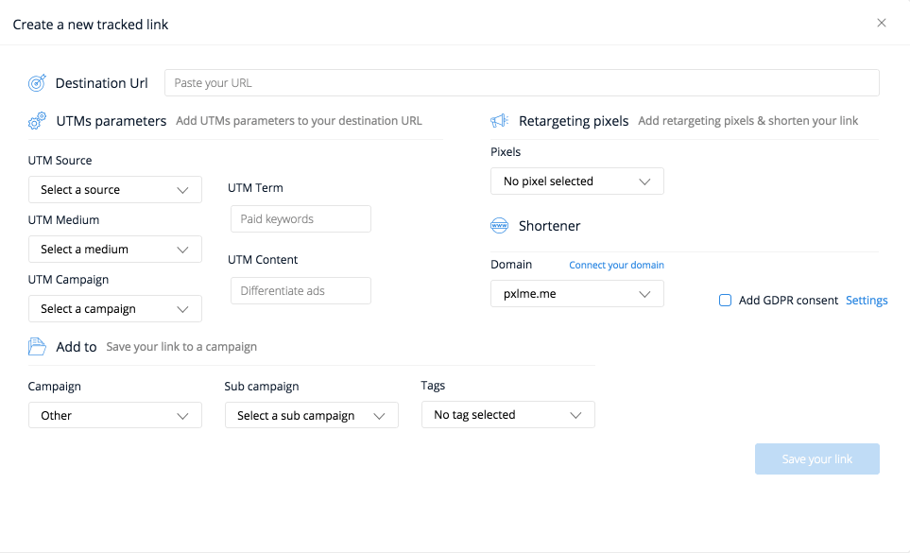Viewport: 910px width, 553px height.
Task: Click the Destination Url target icon
Action: point(37,83)
